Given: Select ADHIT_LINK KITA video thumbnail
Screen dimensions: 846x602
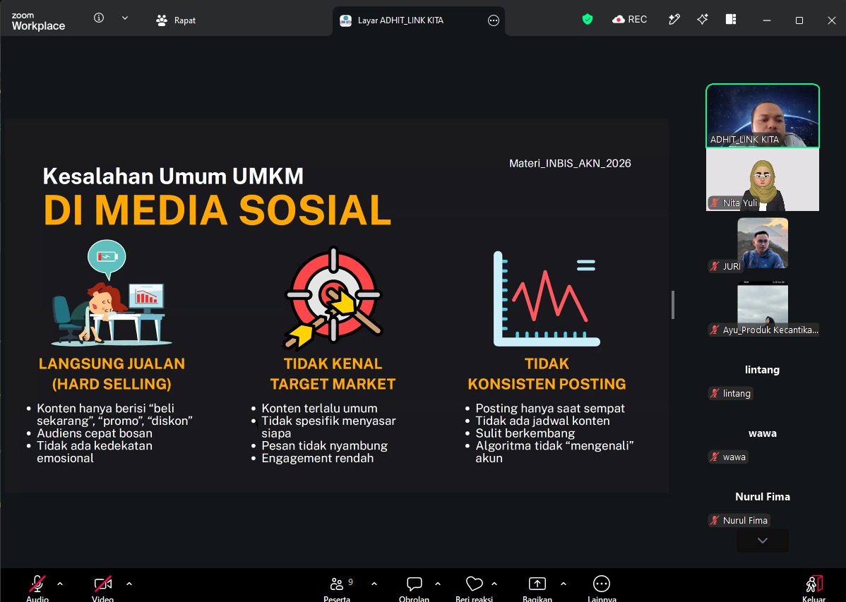Looking at the screenshot, I should pyautogui.click(x=763, y=116).
